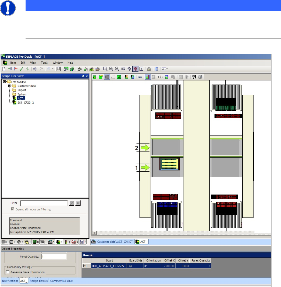Toggle the highlighted gray component view icon
281x287 pixels.
pos(107,77)
